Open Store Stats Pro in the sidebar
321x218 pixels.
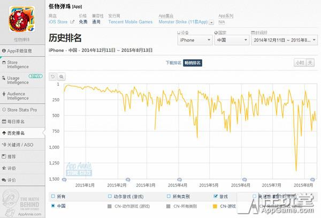point(21,110)
